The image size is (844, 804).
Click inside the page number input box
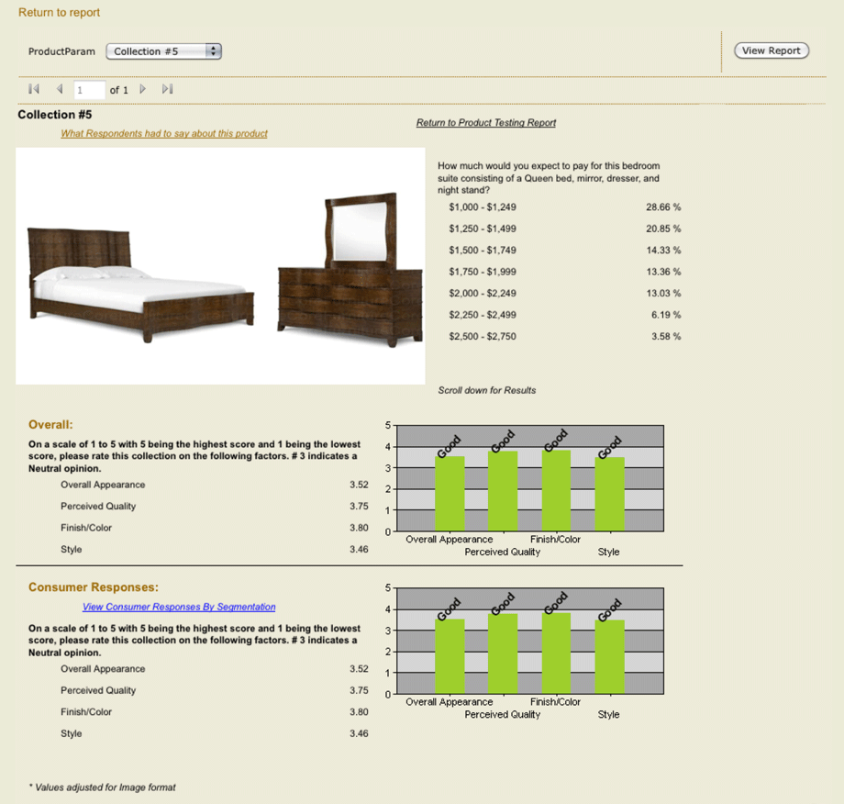point(87,89)
